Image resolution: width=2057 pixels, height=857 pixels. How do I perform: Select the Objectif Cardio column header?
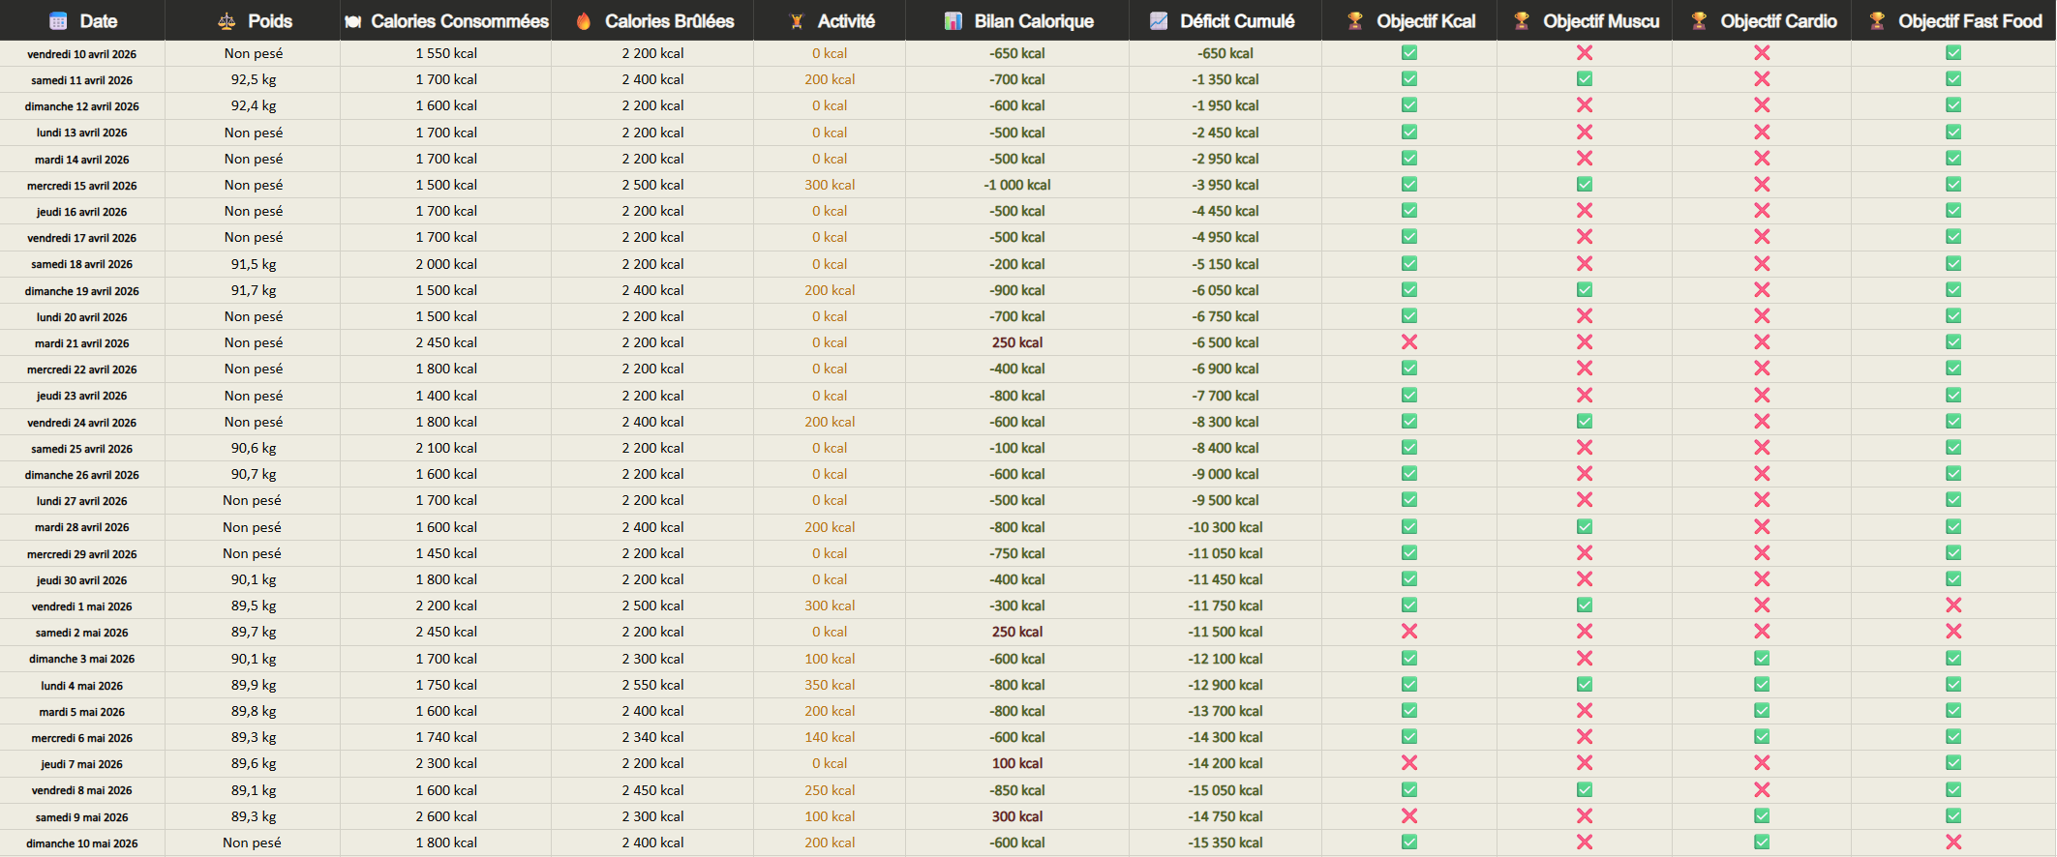[x=1762, y=20]
